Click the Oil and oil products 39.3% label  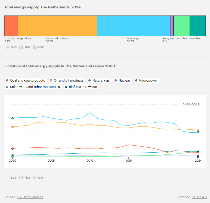(57, 40)
